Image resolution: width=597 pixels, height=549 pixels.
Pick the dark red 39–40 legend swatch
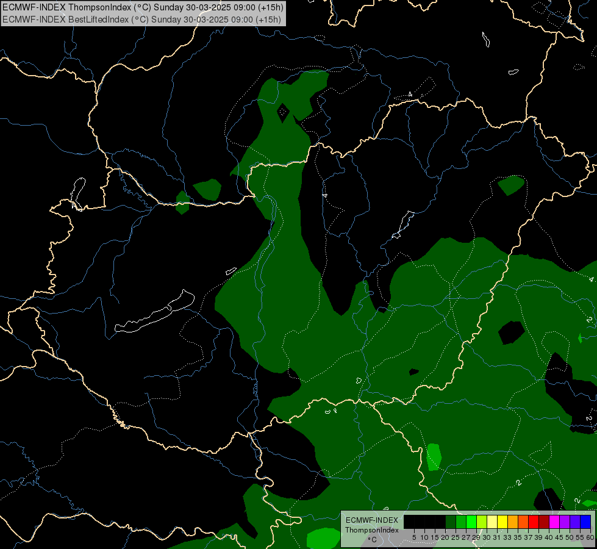[544, 522]
